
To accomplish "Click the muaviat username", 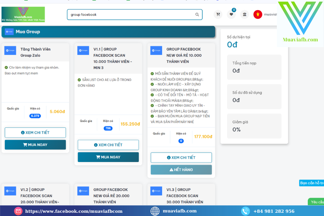I will click(270, 14).
